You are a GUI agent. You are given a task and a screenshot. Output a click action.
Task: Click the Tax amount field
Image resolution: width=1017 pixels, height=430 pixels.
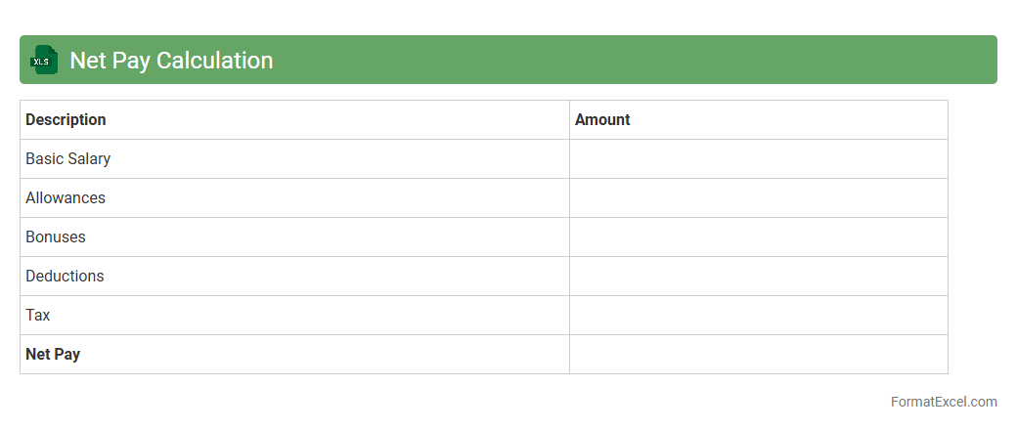(758, 316)
